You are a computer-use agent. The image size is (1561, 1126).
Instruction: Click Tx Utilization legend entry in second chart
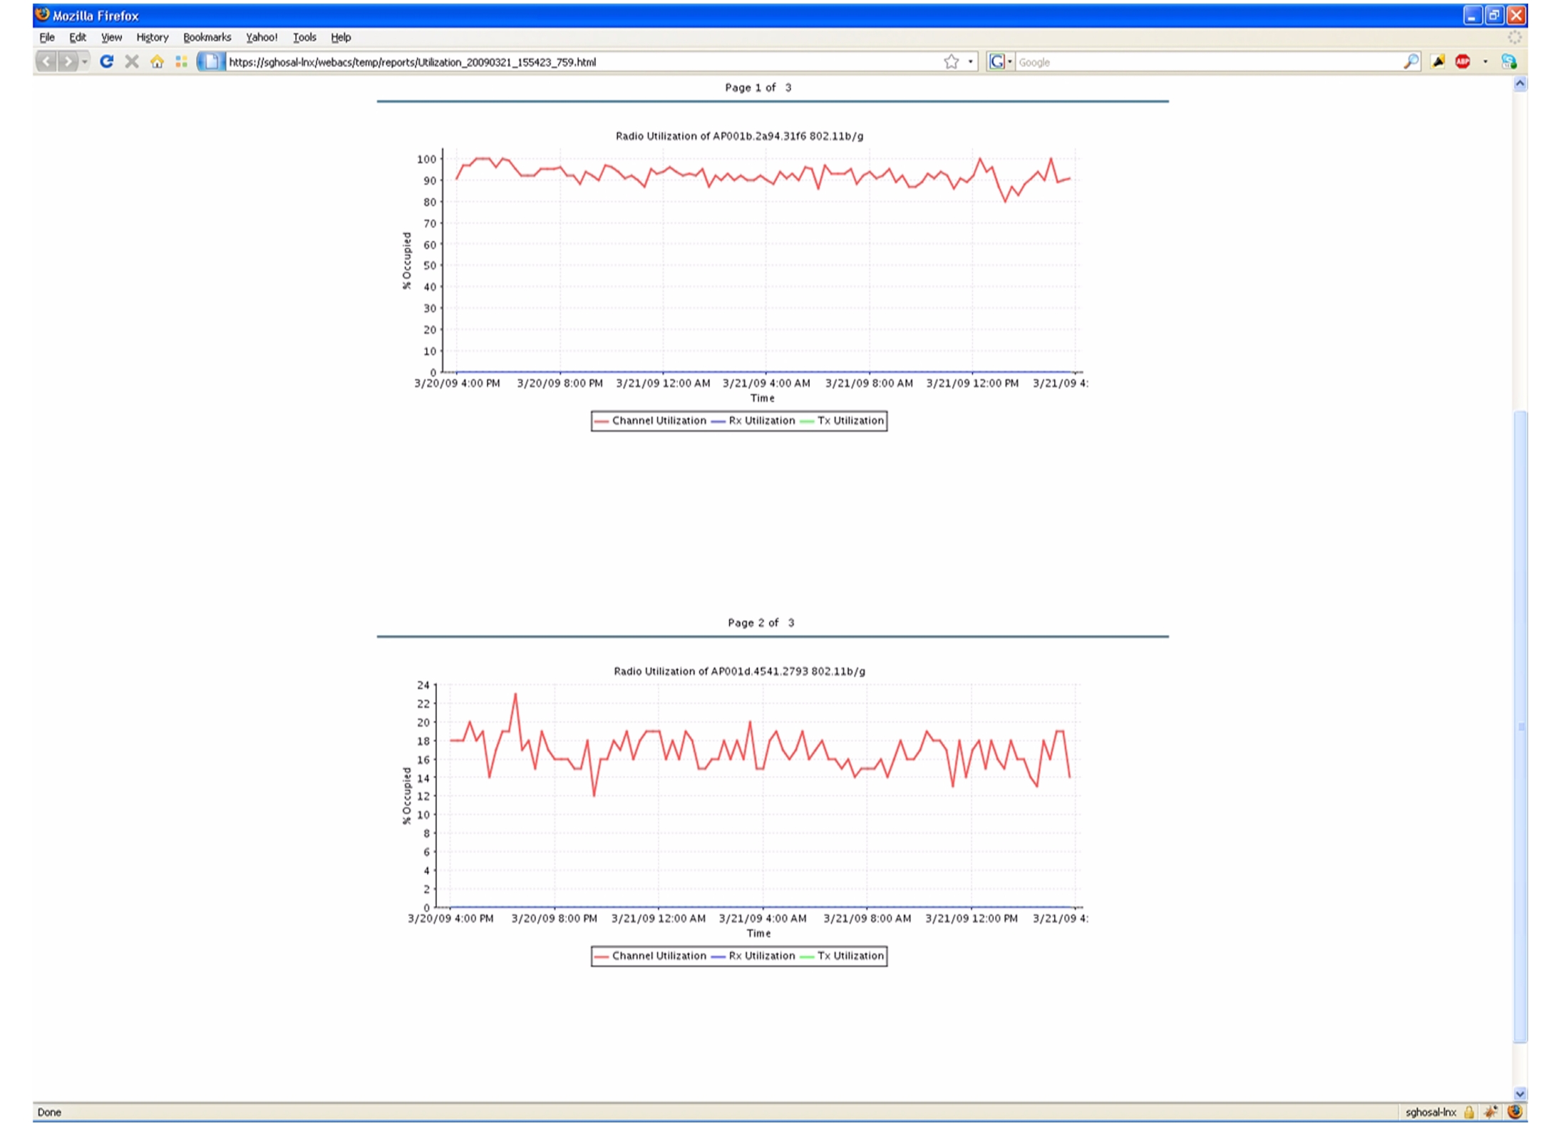[842, 956]
